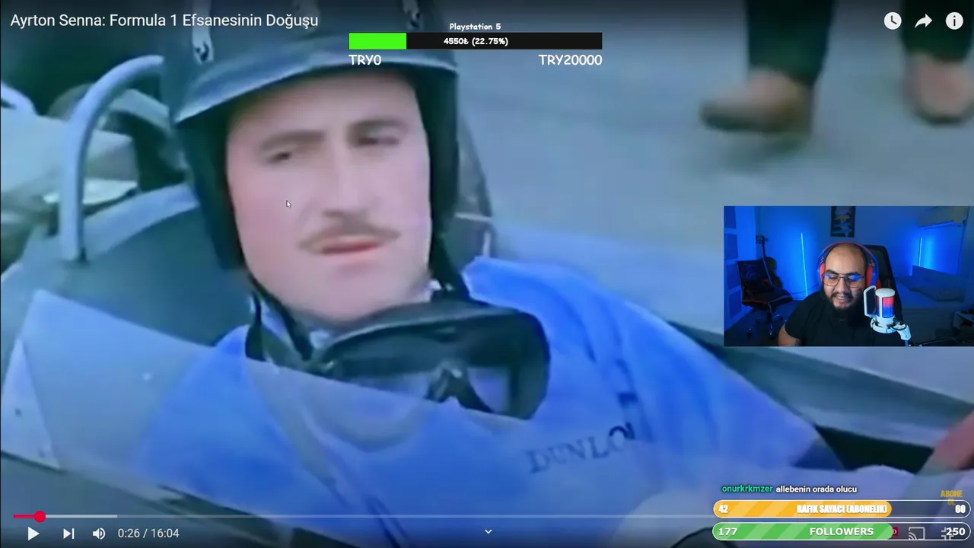Viewport: 974px width, 548px height.
Task: Click the FOLLOWERS goal bar
Action: pos(842,531)
